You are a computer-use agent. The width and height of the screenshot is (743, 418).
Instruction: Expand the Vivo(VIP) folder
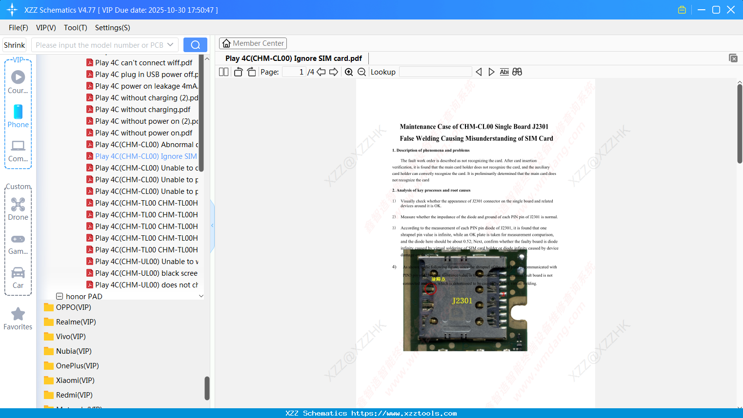[x=64, y=337]
